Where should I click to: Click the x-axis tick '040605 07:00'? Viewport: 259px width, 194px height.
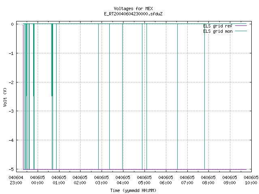coord(187,180)
